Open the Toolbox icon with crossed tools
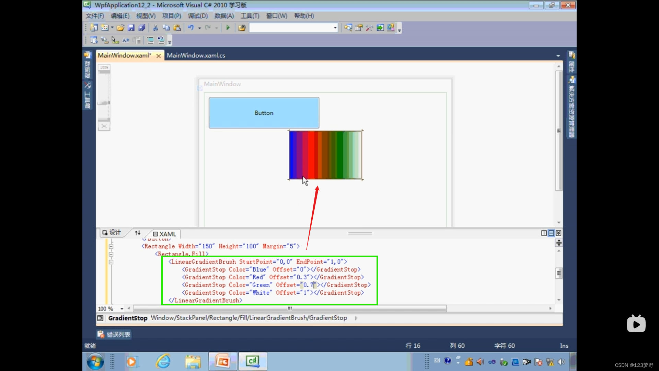659x371 pixels. pyautogui.click(x=369, y=28)
